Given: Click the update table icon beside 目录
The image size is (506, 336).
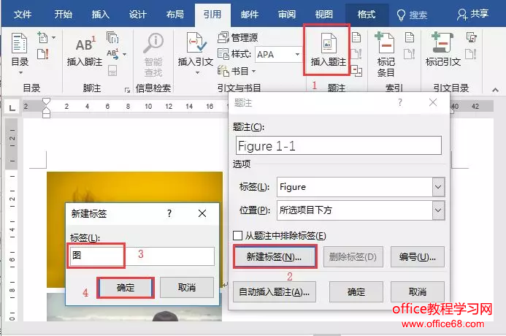Looking at the screenshot, I should click(43, 54).
